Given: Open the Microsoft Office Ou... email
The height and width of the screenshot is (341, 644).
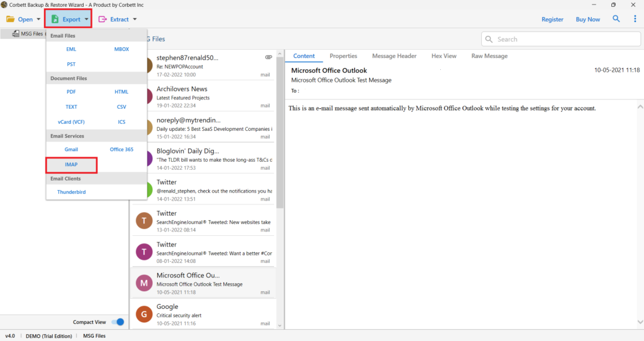Looking at the screenshot, I should click(203, 283).
